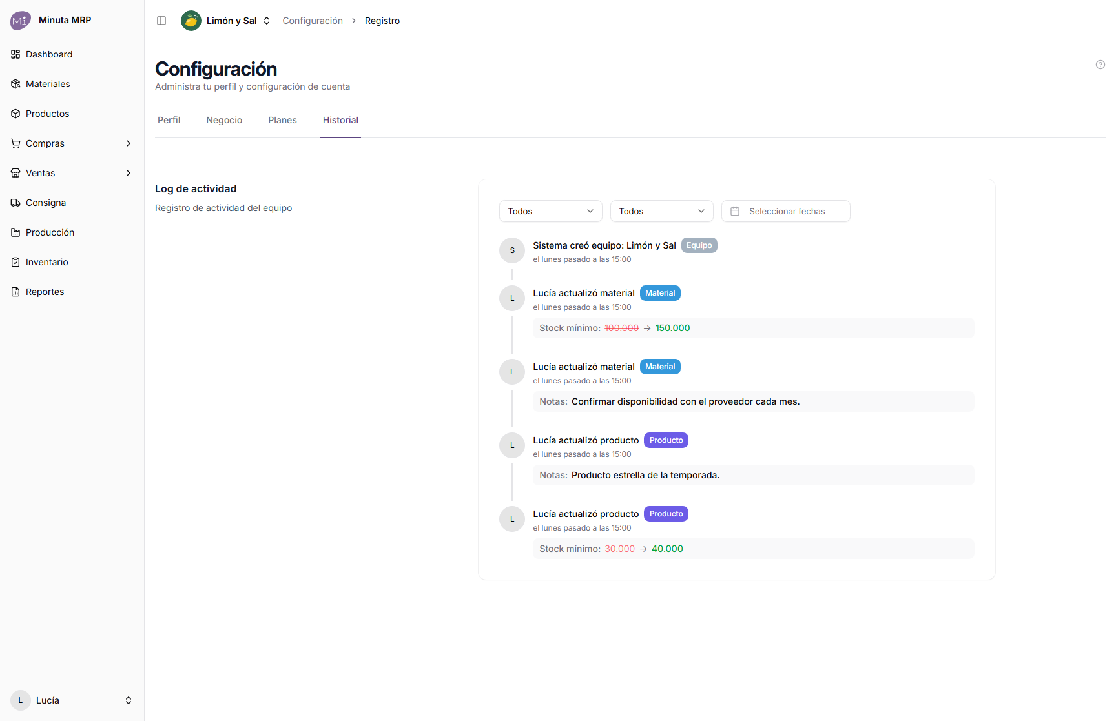
Task: Click Producto badge above estrella note
Action: pyautogui.click(x=666, y=440)
